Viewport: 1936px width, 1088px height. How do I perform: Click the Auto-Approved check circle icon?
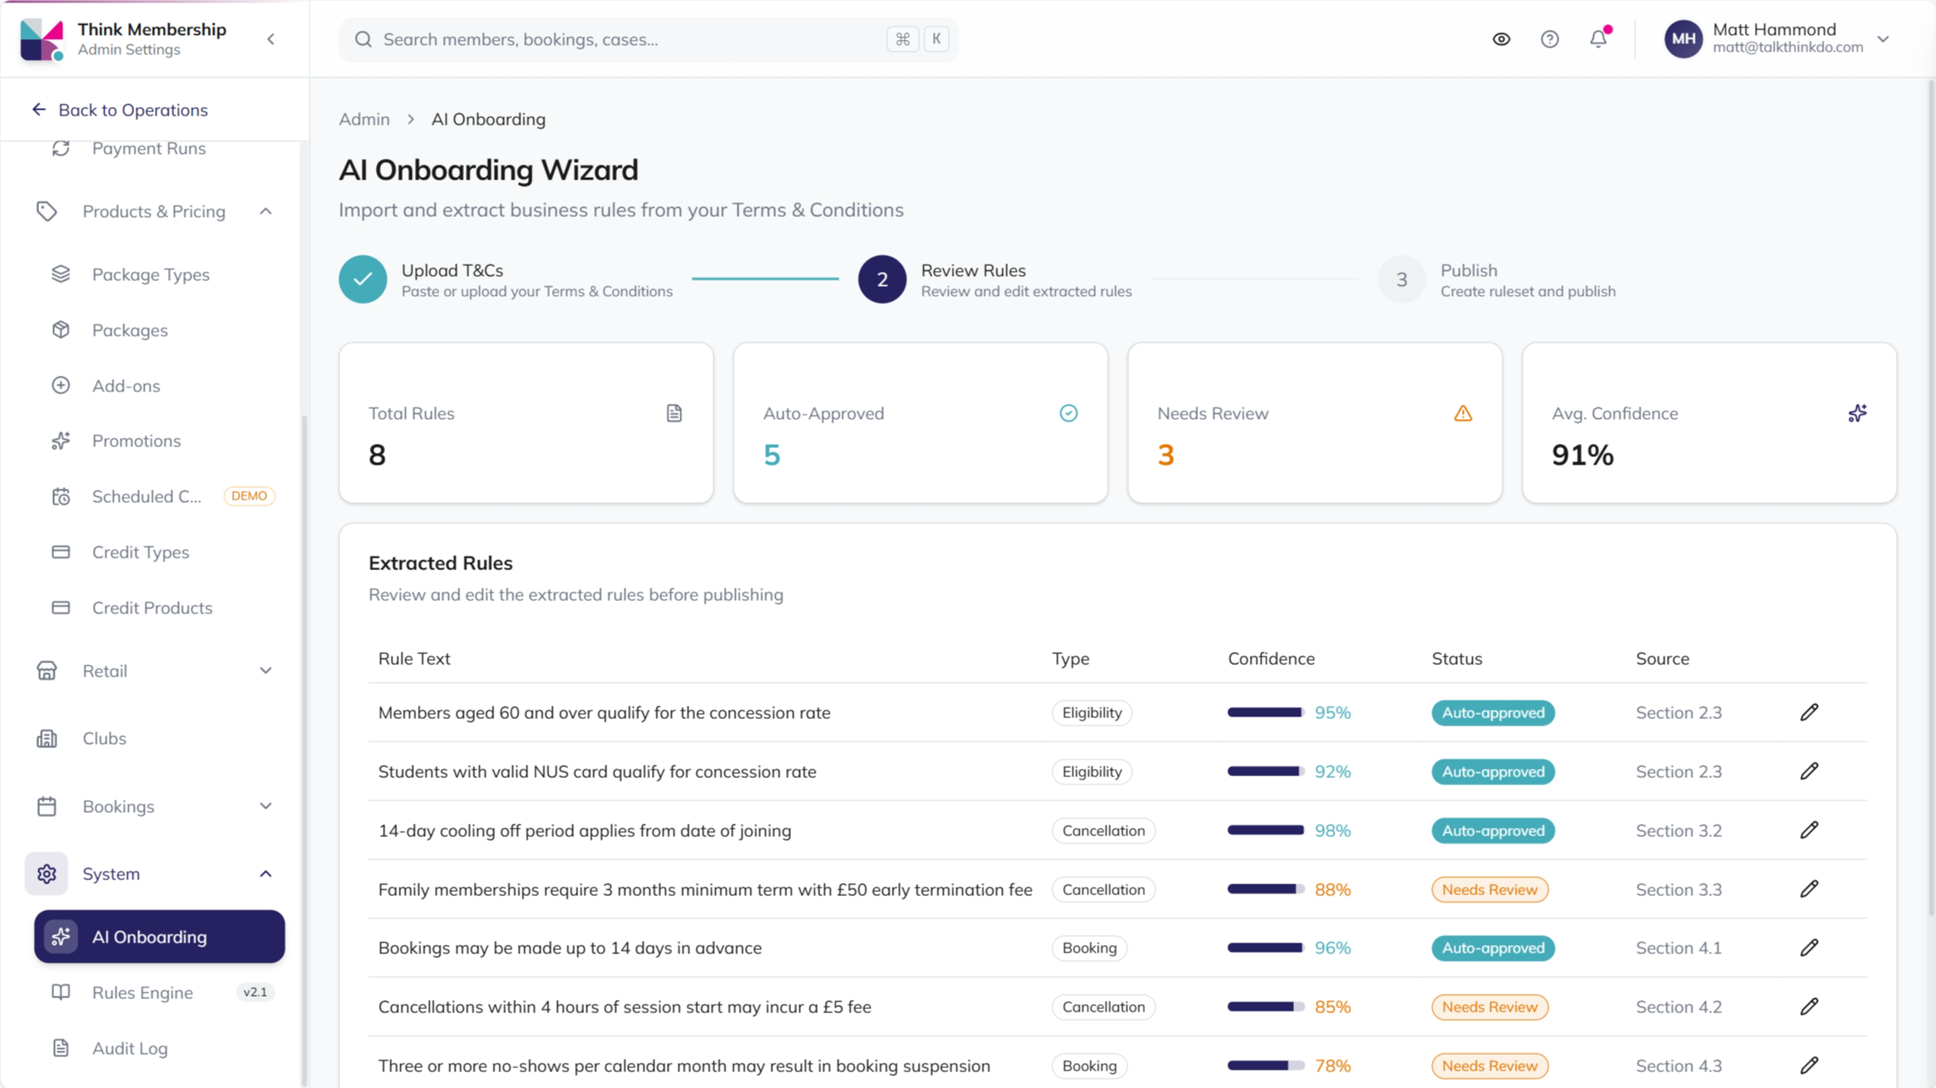click(1069, 413)
